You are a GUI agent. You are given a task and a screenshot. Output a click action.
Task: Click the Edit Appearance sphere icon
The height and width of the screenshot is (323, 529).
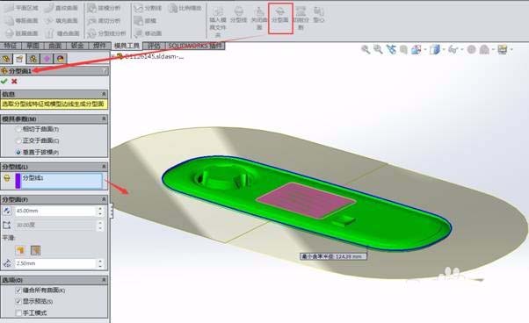[x=472, y=50]
